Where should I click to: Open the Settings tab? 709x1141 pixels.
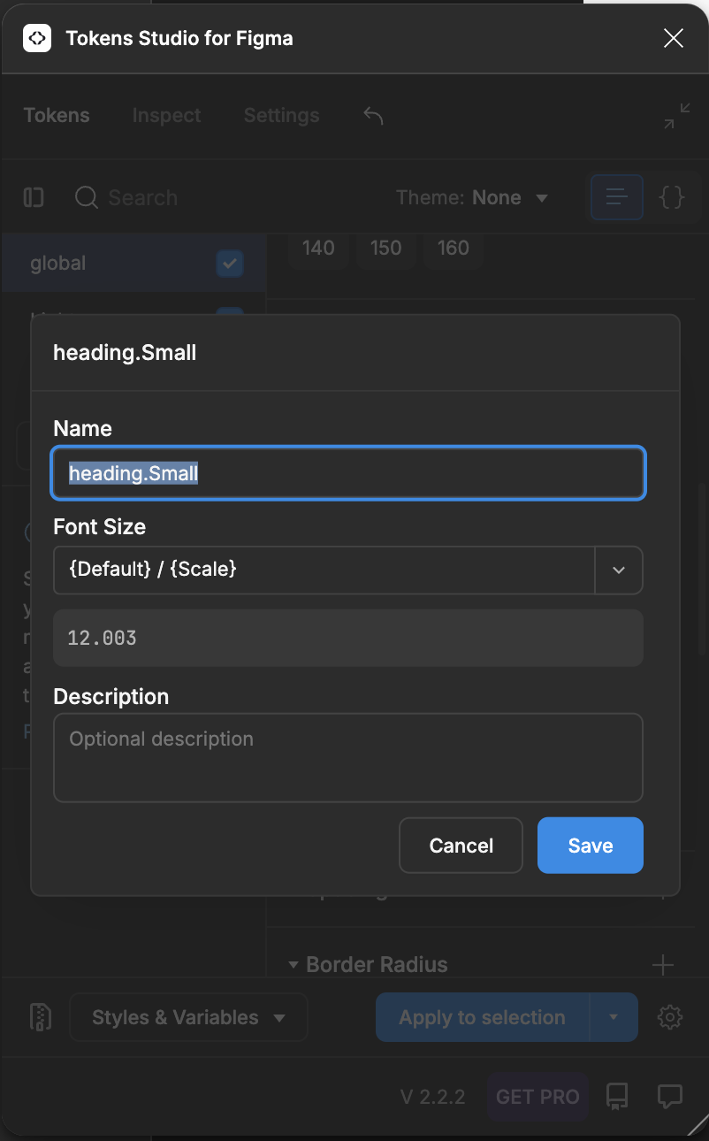pyautogui.click(x=281, y=115)
